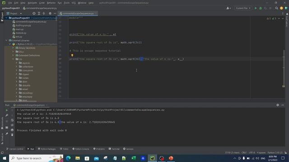The height and width of the screenshot is (162, 289).
Task: Hide the Run tool window
Action: click(283, 105)
